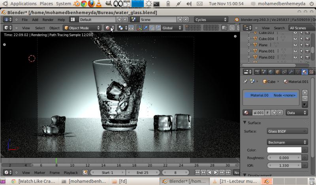
Task: Add a new material slot with plus button
Action: click(305, 92)
